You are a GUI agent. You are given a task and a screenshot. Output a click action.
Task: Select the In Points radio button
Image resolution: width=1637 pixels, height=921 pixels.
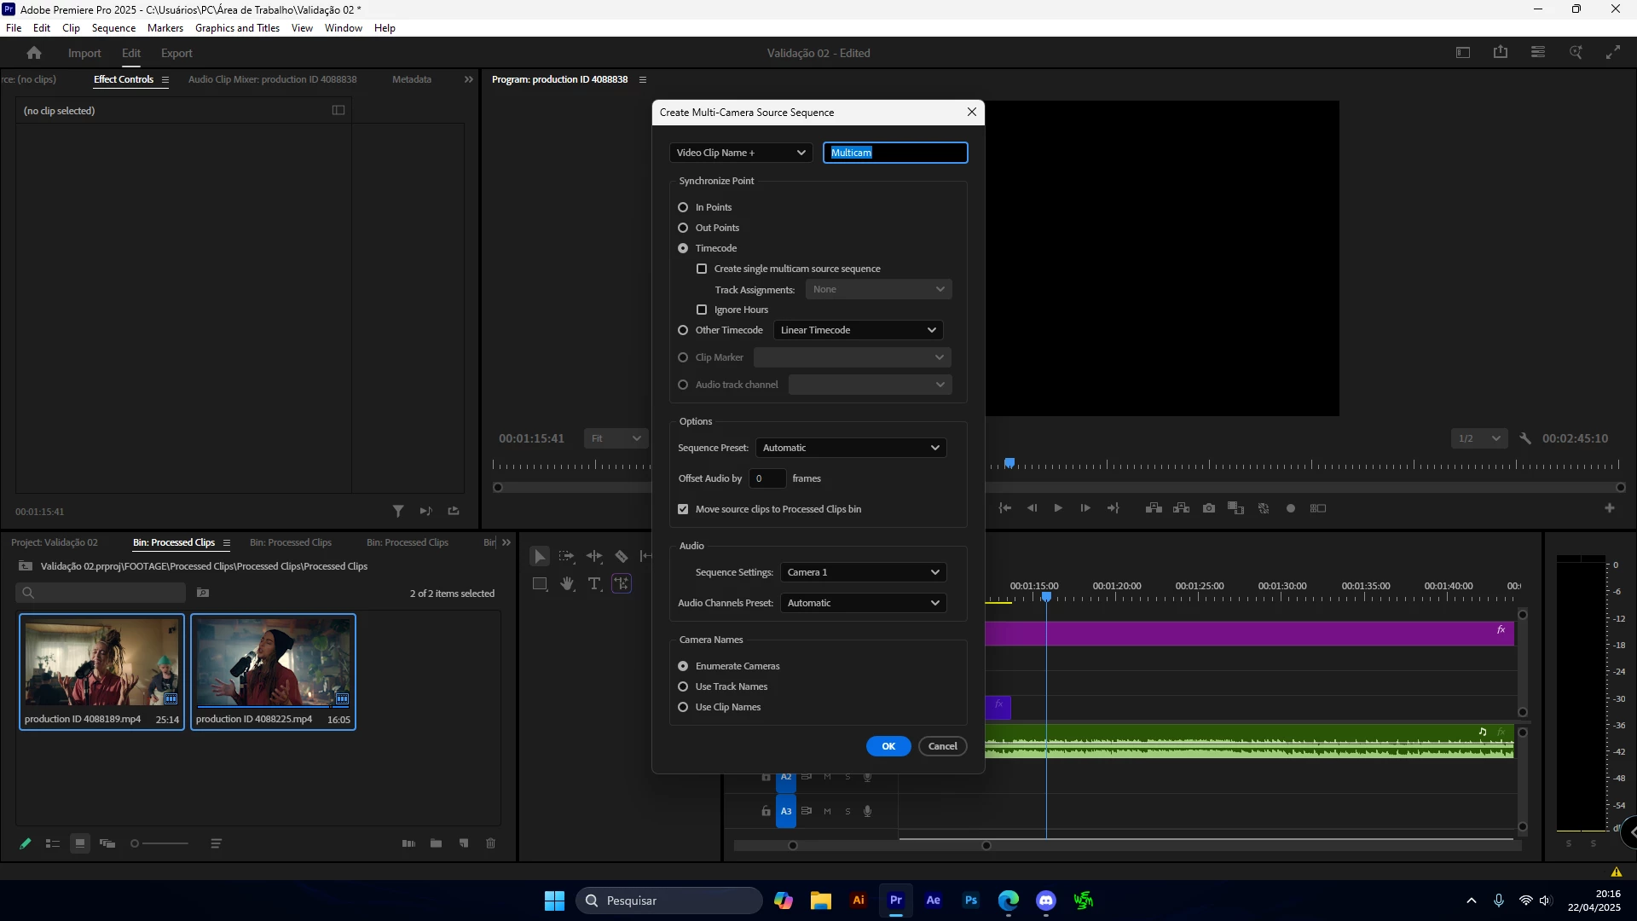click(683, 207)
